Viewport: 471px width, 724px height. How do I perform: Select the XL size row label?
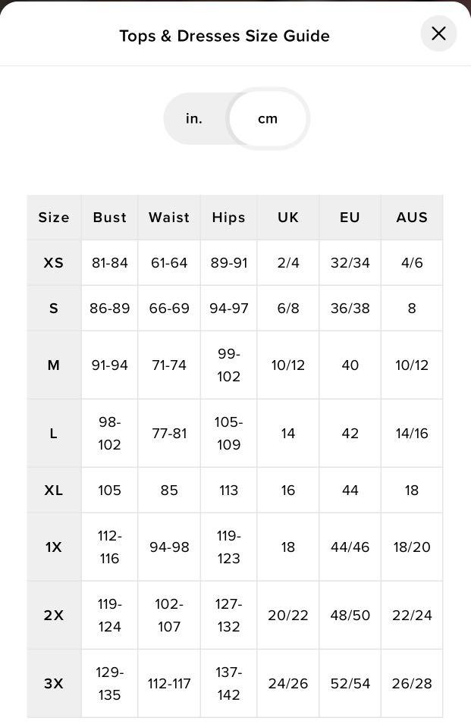(x=54, y=490)
